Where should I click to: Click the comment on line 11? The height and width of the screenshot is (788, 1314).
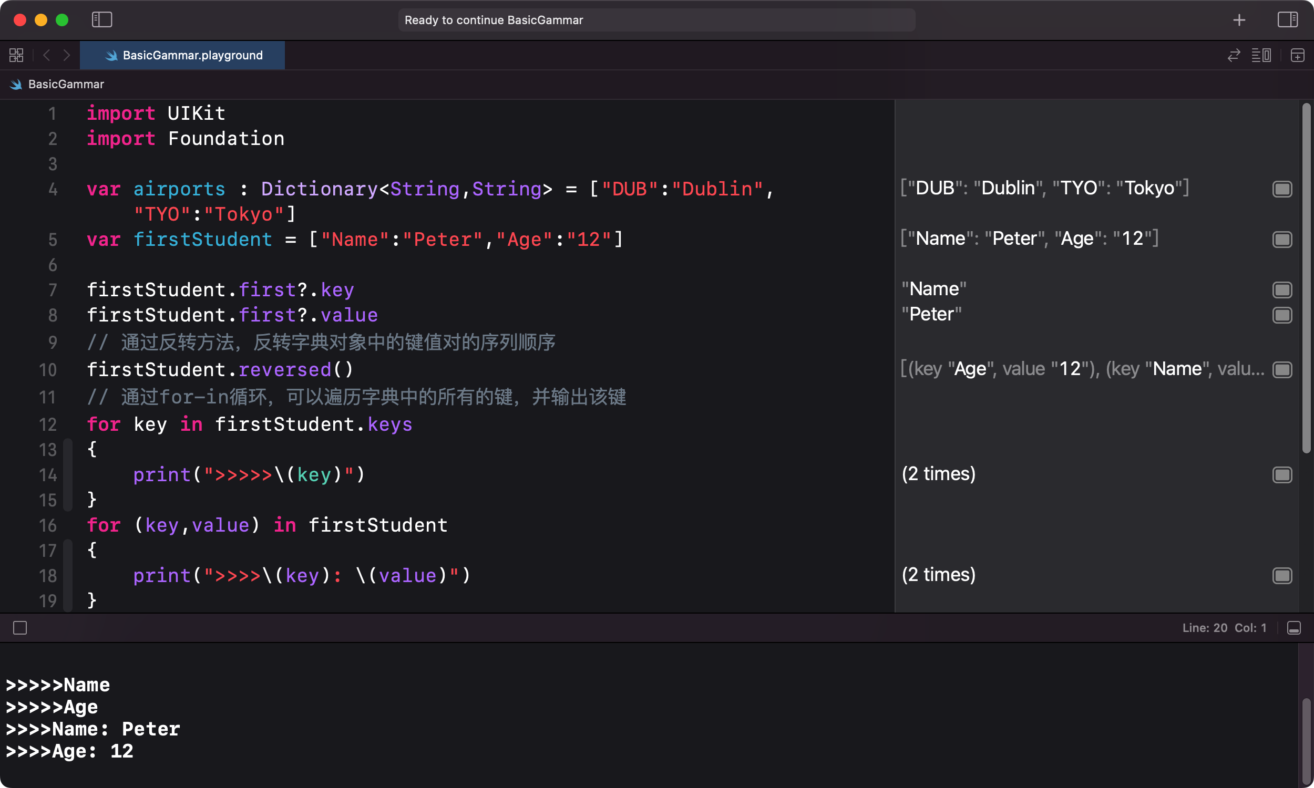pos(356,397)
